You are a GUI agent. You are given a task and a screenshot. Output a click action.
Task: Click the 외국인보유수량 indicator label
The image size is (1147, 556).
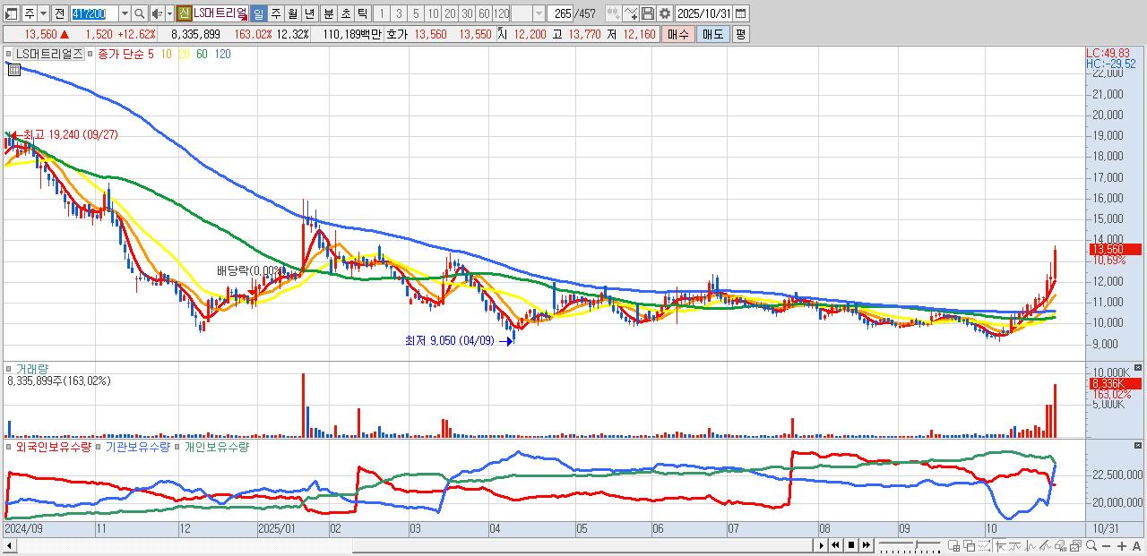[x=54, y=446]
